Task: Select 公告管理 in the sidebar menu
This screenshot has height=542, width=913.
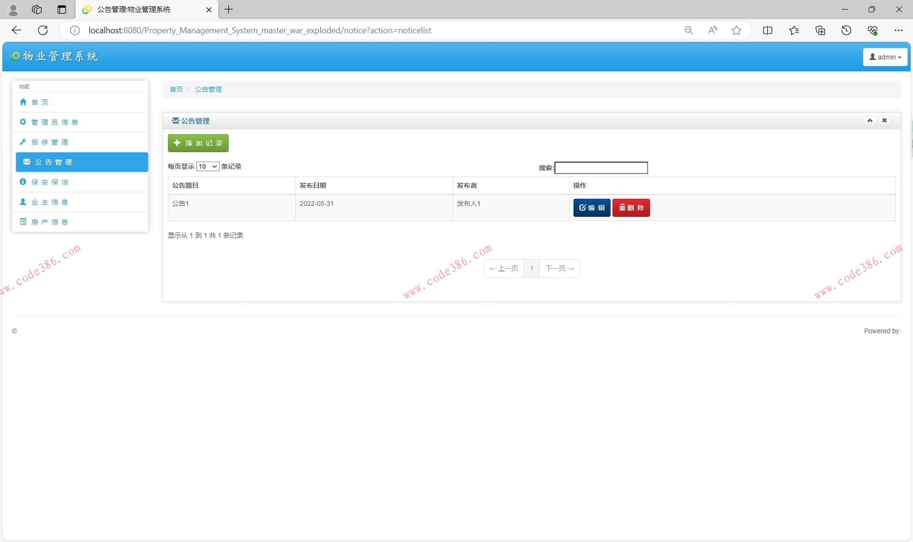Action: coord(82,162)
